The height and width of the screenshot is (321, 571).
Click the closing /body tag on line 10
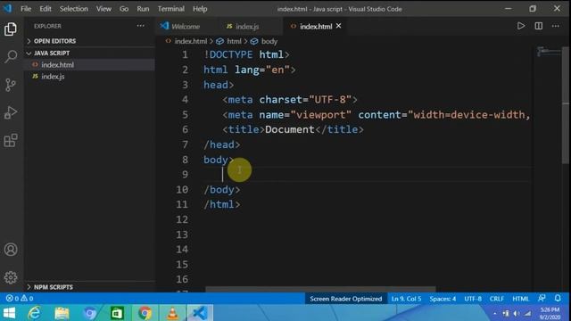pyautogui.click(x=222, y=190)
